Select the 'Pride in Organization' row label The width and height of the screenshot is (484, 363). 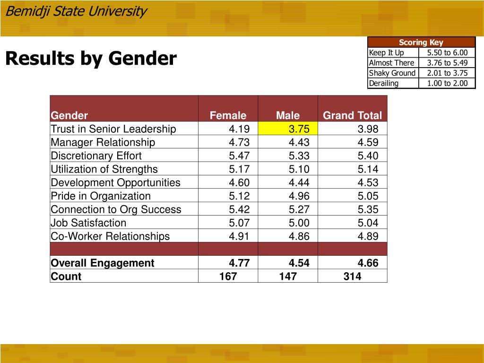(x=101, y=196)
